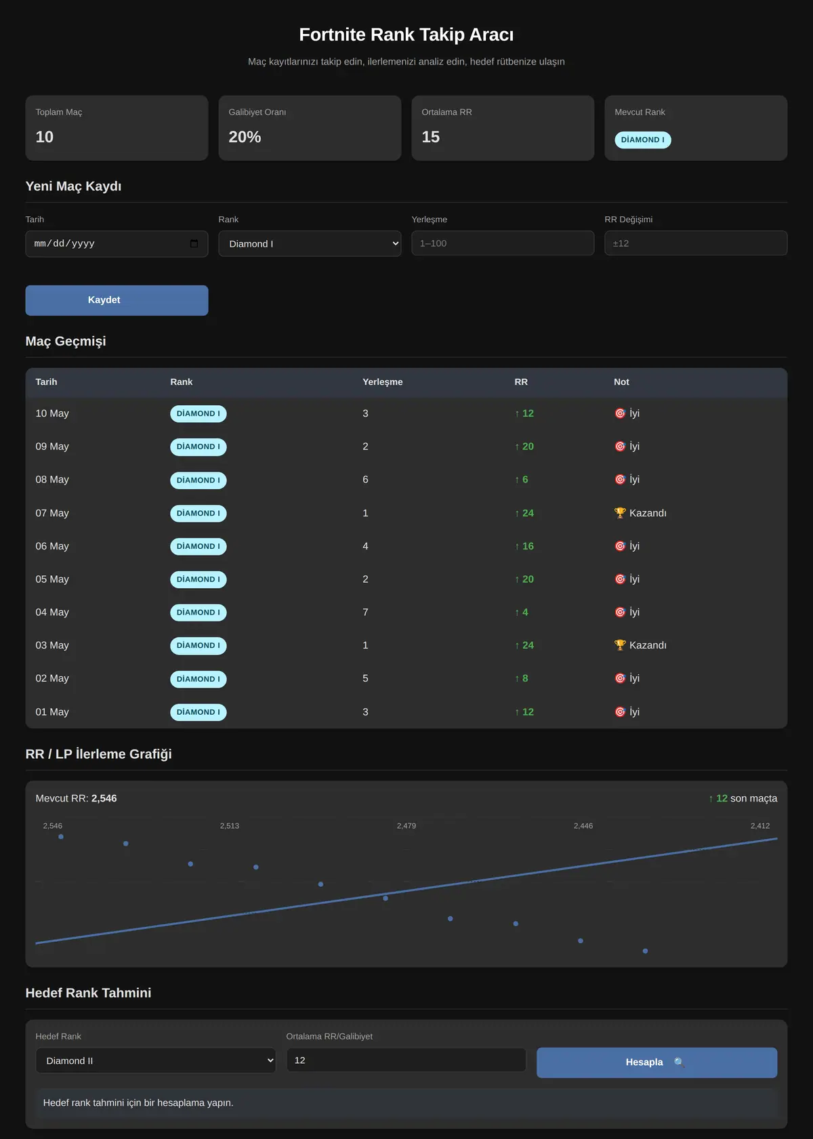Click the trophy icon in 07 May row
The height and width of the screenshot is (1139, 813).
pos(620,513)
